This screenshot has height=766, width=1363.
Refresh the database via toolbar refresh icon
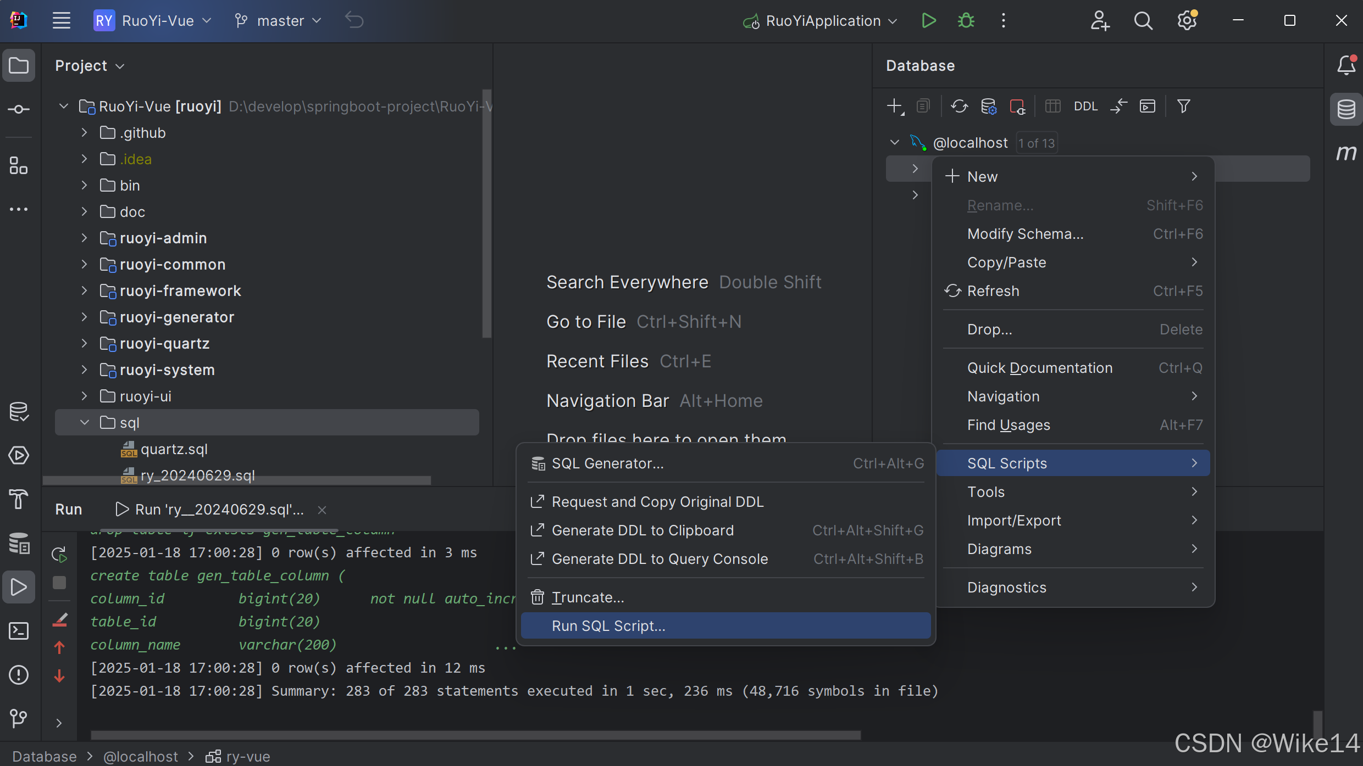pos(959,106)
